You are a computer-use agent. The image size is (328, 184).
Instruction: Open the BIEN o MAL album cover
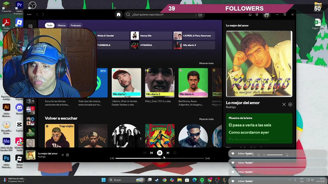tap(93, 136)
